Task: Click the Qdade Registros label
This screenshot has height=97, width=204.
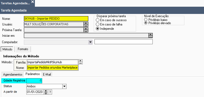Action: coord(14,80)
